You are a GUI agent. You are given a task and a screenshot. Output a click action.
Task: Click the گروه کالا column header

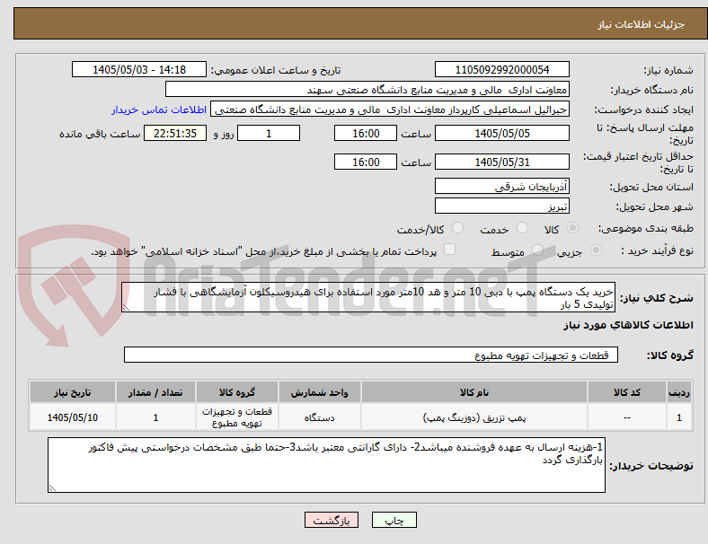point(236,392)
